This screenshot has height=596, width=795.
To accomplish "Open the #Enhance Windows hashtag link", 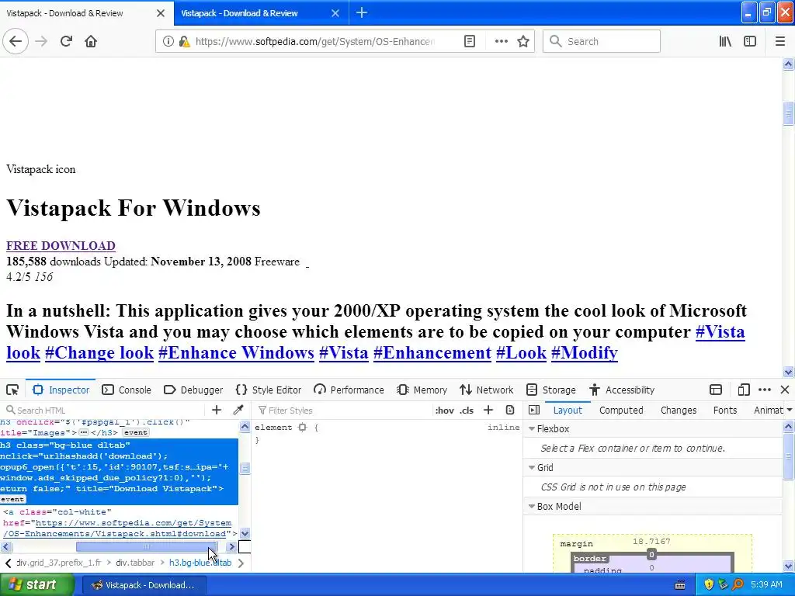I will [236, 353].
